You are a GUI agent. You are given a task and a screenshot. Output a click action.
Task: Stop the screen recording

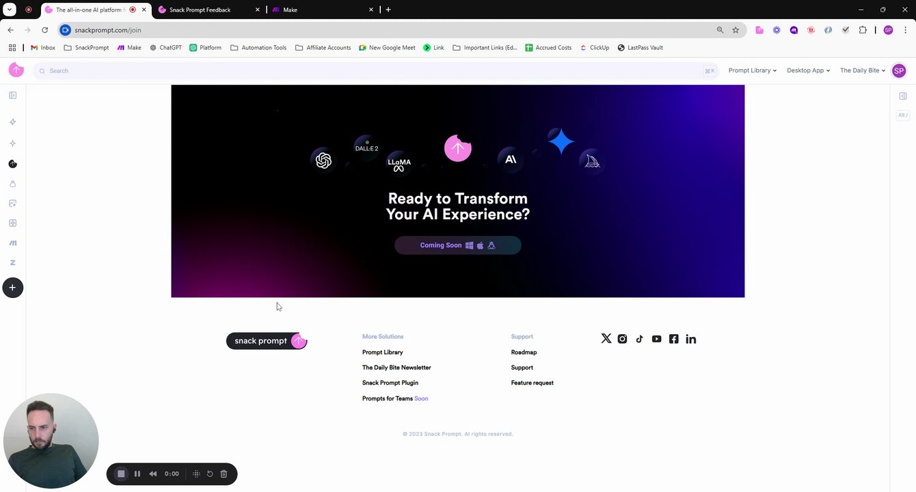click(121, 474)
